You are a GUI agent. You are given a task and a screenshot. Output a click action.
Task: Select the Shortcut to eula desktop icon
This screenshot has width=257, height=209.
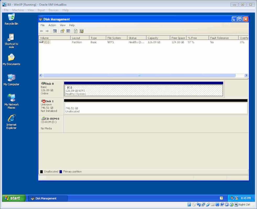pyautogui.click(x=11, y=37)
